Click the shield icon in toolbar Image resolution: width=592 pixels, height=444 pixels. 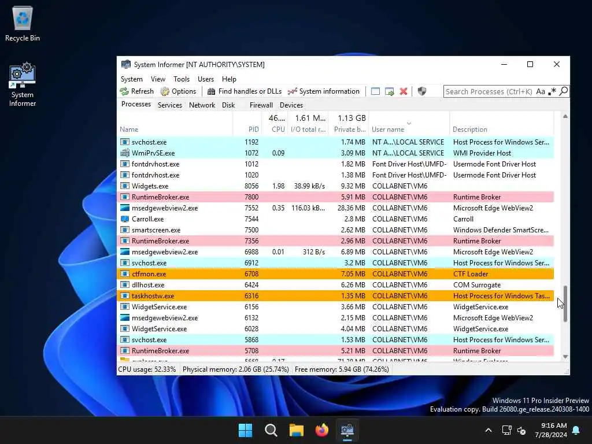tap(421, 91)
